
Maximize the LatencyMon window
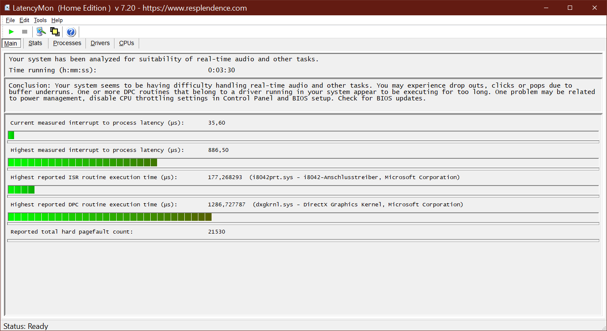pyautogui.click(x=570, y=8)
